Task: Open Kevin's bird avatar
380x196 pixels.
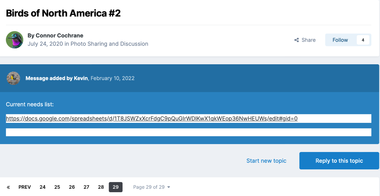Action: 13,78
